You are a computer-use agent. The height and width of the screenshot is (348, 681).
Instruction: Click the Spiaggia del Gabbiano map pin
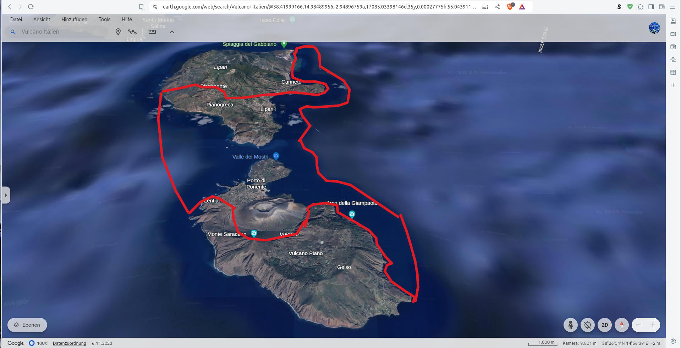click(284, 44)
